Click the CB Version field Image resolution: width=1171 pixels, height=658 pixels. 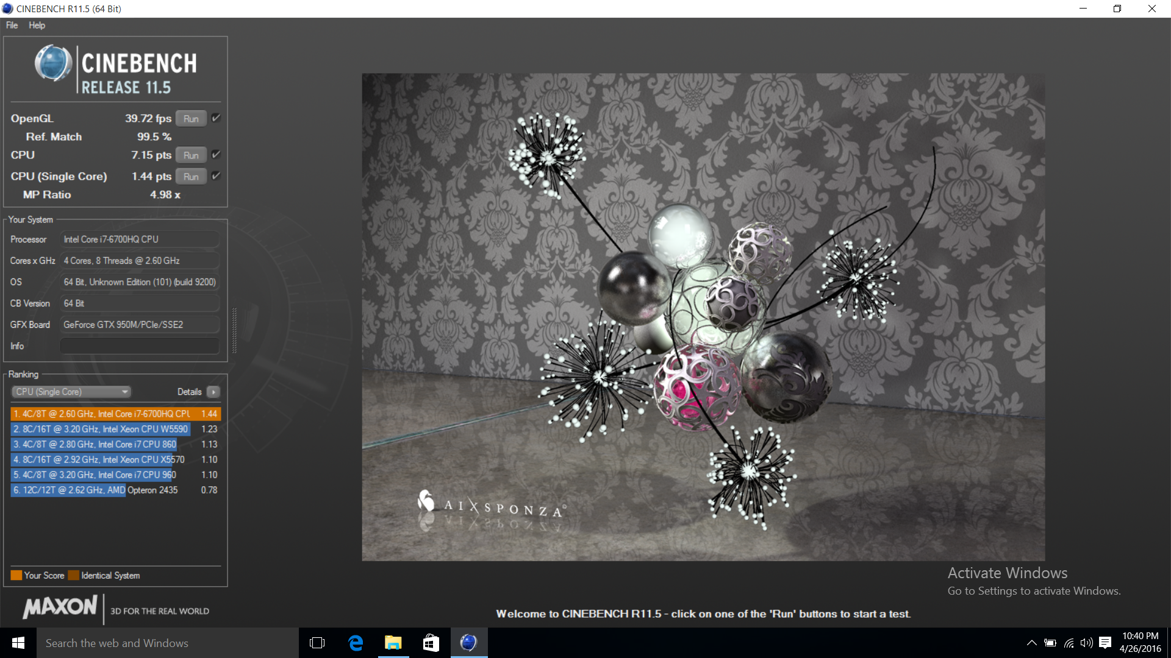coord(140,303)
